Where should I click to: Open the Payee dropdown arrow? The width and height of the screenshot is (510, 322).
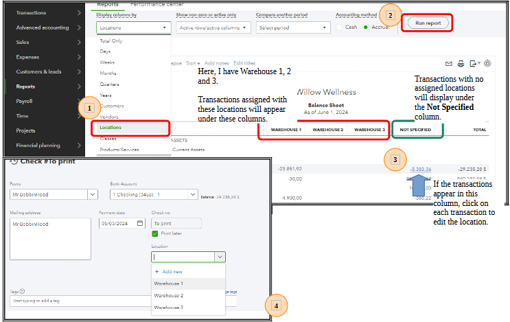pos(93,194)
